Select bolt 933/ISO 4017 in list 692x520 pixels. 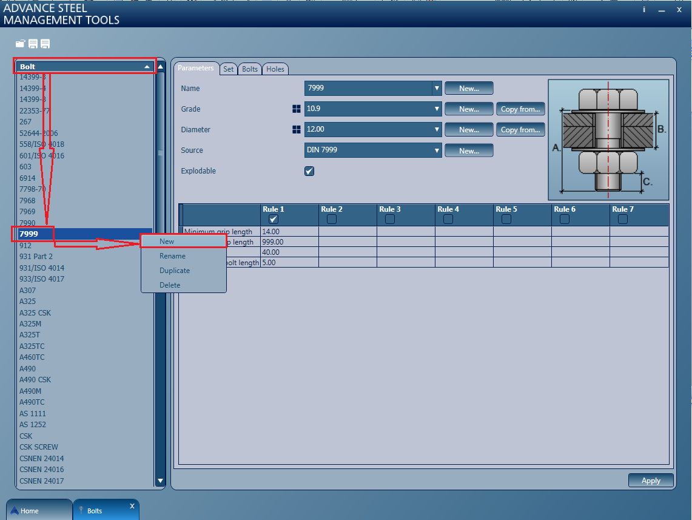[x=85, y=279]
